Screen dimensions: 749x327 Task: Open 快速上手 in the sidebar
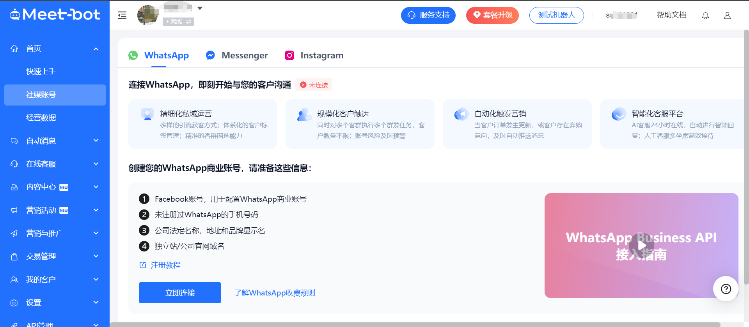tap(41, 71)
